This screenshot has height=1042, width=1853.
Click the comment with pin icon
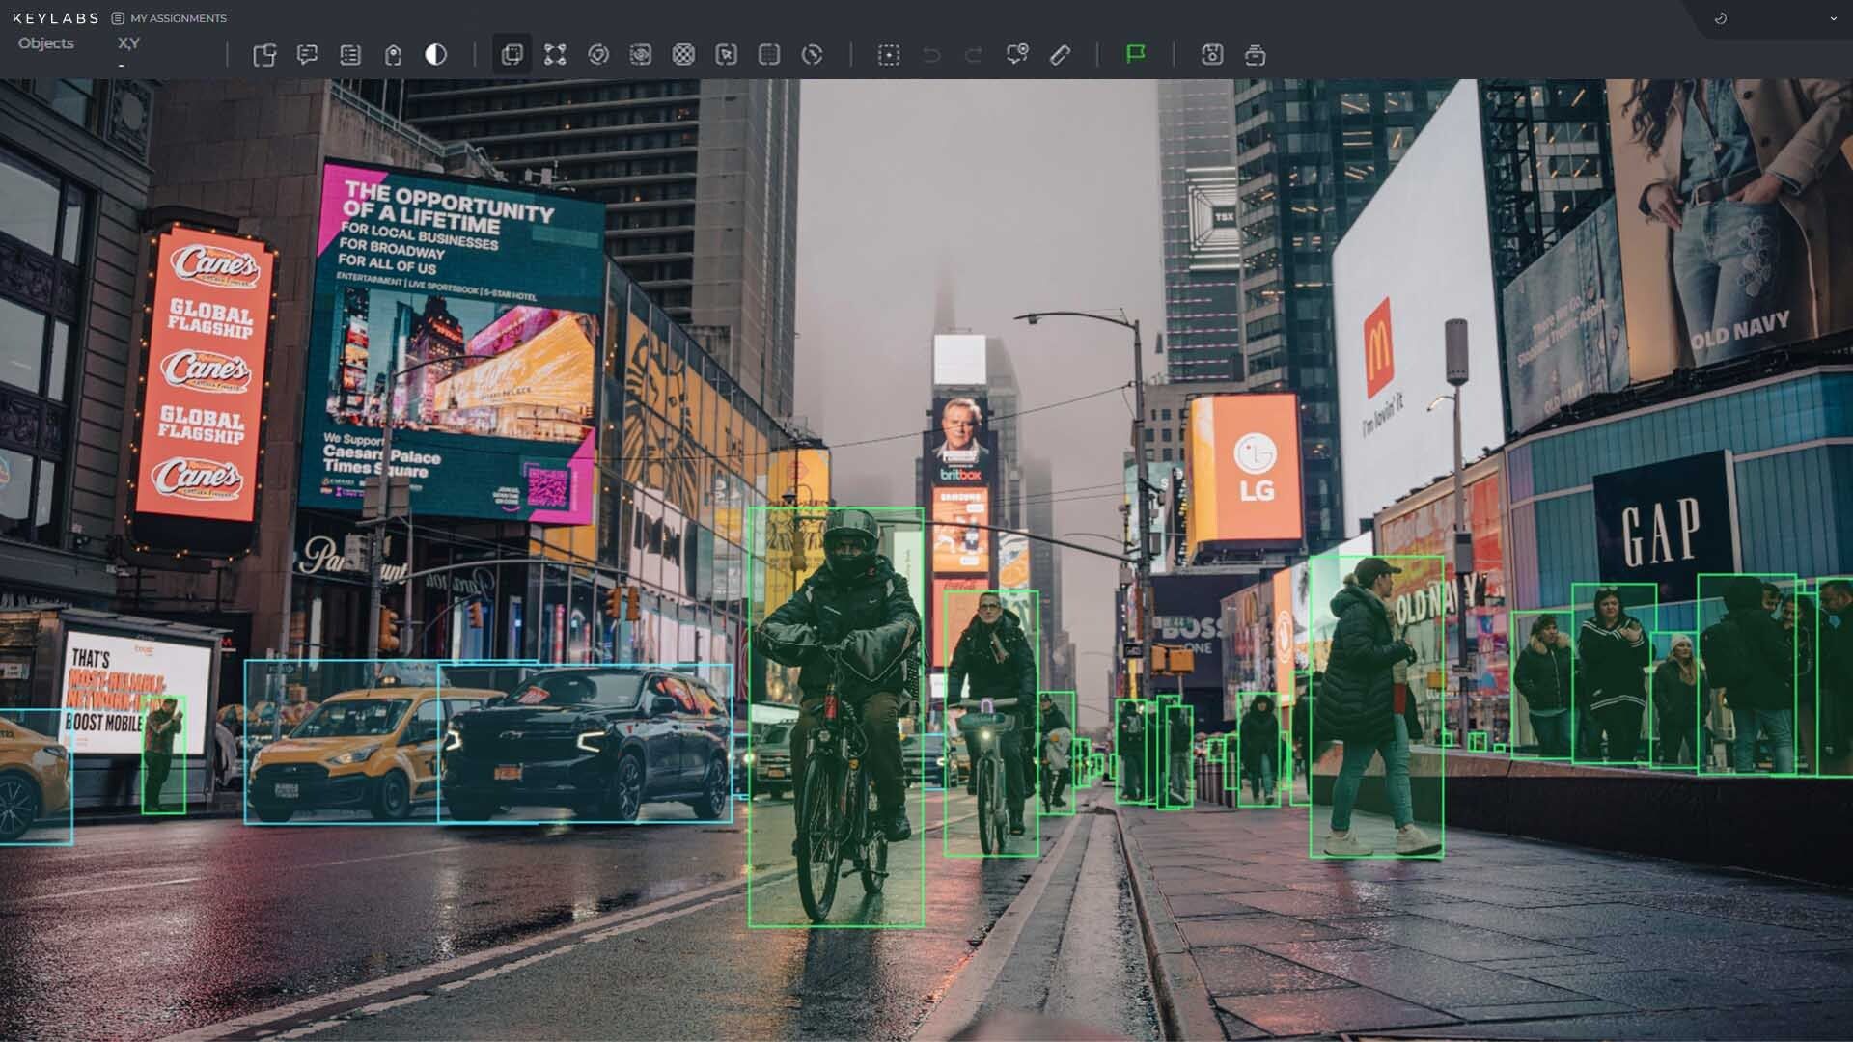coord(1017,55)
